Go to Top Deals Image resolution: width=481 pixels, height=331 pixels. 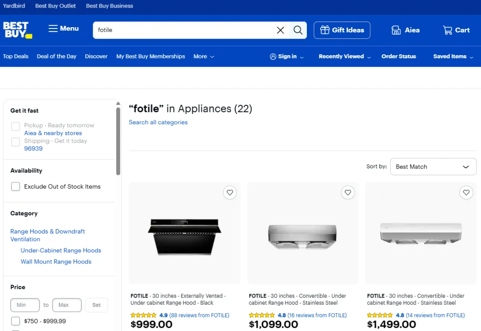tap(16, 57)
